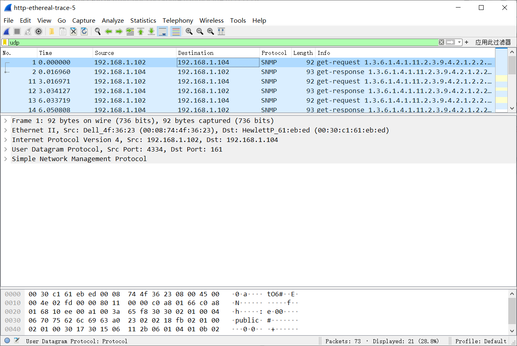The image size is (517, 346).
Task: Toggle auto-scroll during live capture
Action: (162, 31)
